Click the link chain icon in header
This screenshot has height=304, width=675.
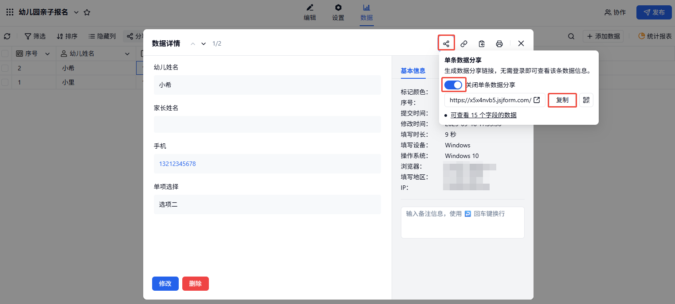point(464,43)
